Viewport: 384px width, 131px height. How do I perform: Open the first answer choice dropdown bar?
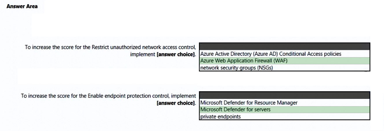pos(285,47)
